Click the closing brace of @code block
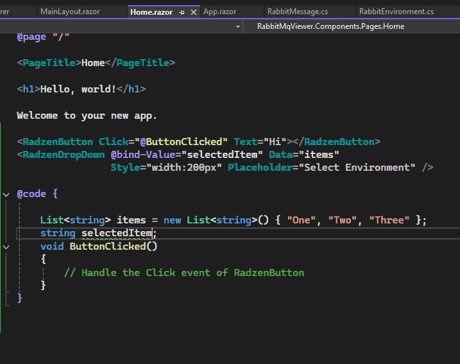Image resolution: width=460 pixels, height=364 pixels. pos(20,299)
